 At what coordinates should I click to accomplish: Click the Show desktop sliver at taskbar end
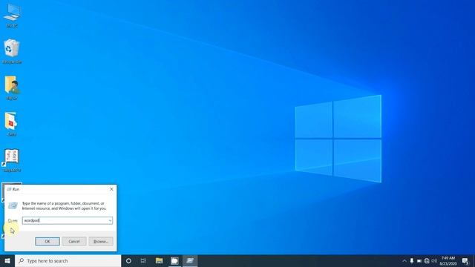474,260
